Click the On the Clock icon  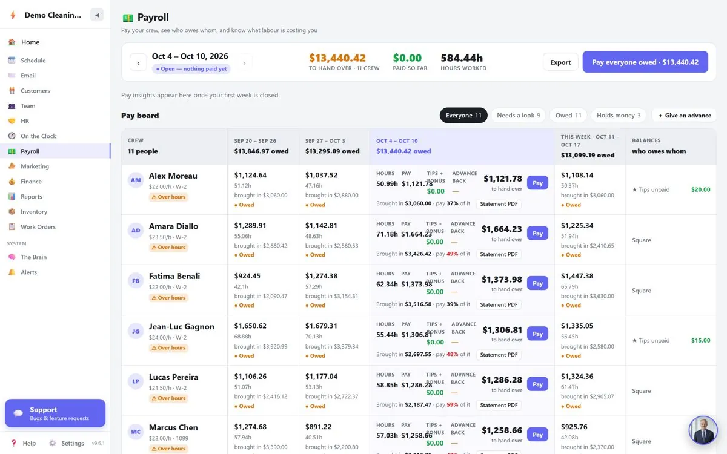(12, 136)
